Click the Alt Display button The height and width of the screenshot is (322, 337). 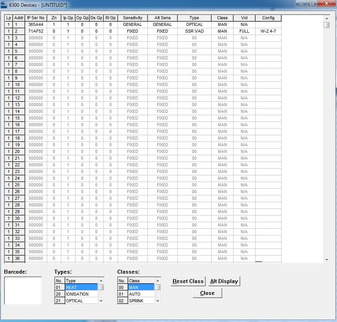coord(224,281)
